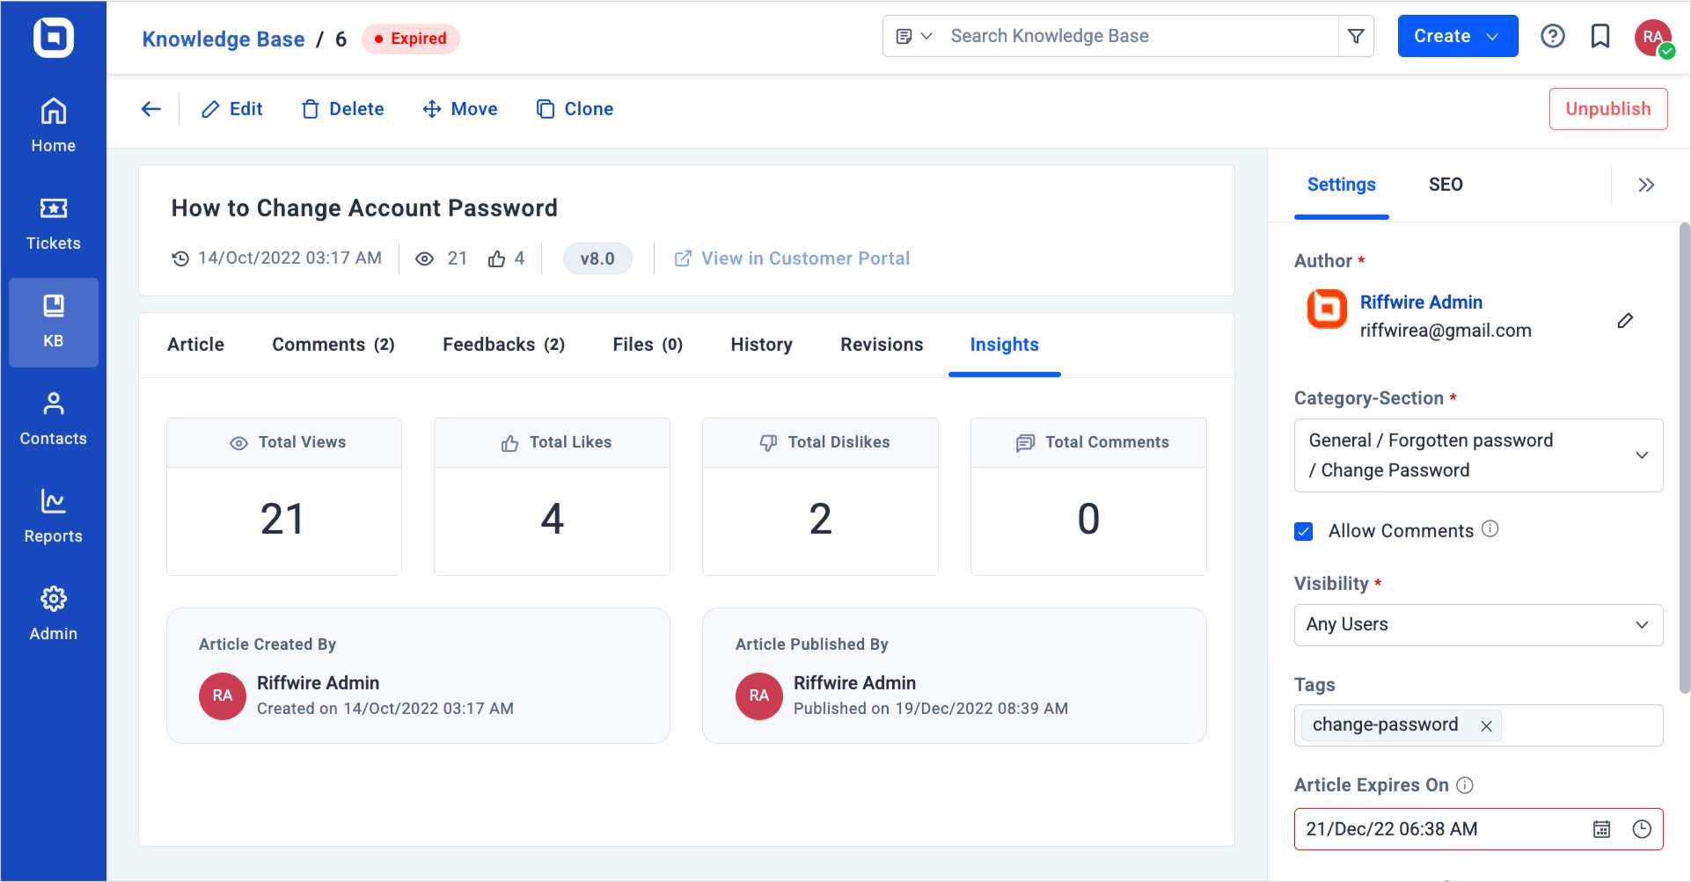Screen dimensions: 1691x882
Task: Click the Move article button
Action: (460, 109)
